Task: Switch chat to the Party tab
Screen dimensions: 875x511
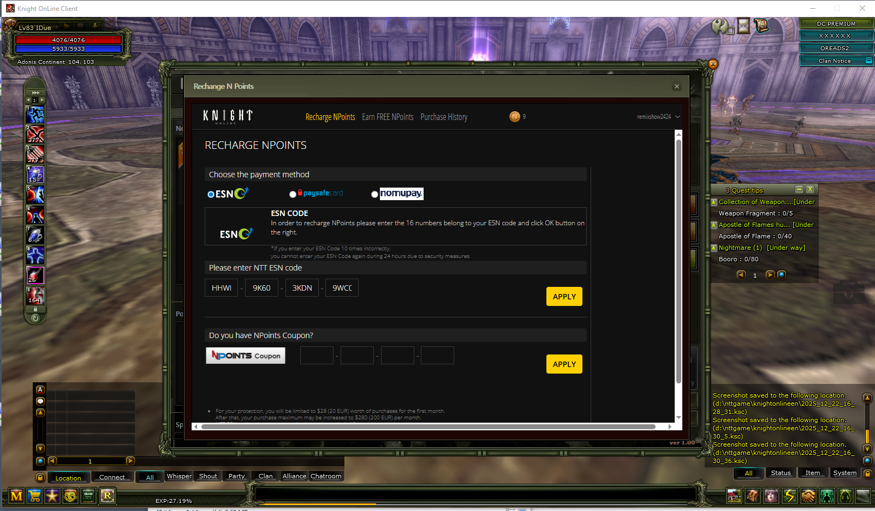Action: click(x=236, y=476)
